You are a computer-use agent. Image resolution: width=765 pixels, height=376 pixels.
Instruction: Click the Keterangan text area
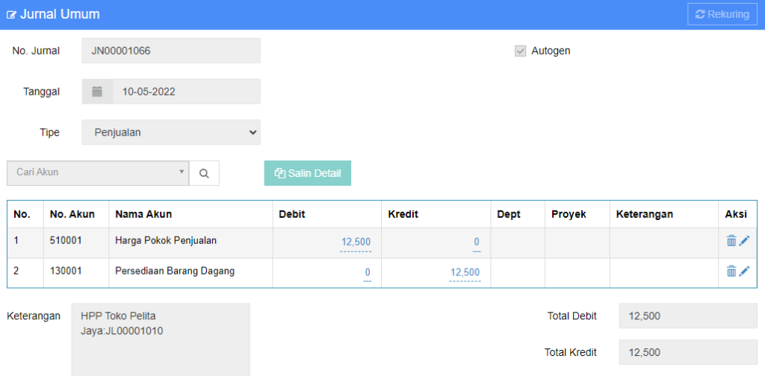[x=161, y=338]
